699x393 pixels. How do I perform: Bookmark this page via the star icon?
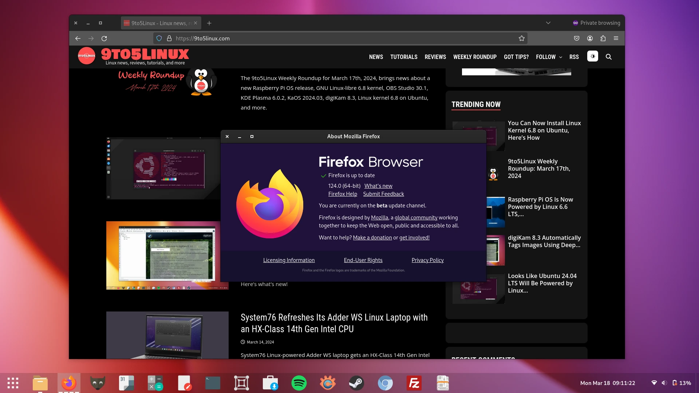pos(521,38)
